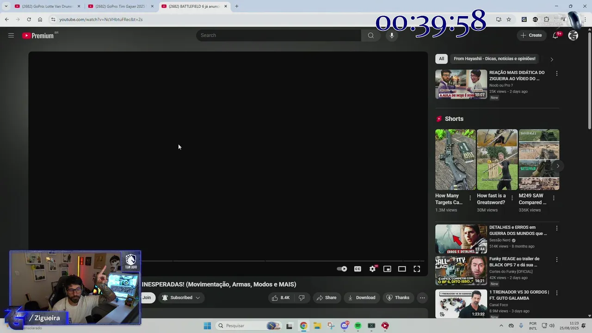The image size is (592, 333).
Task: Focus the YouTube search field
Action: coord(278,35)
